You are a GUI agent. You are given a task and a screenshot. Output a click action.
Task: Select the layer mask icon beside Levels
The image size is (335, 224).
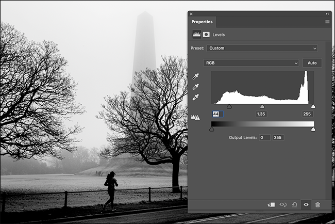point(206,35)
